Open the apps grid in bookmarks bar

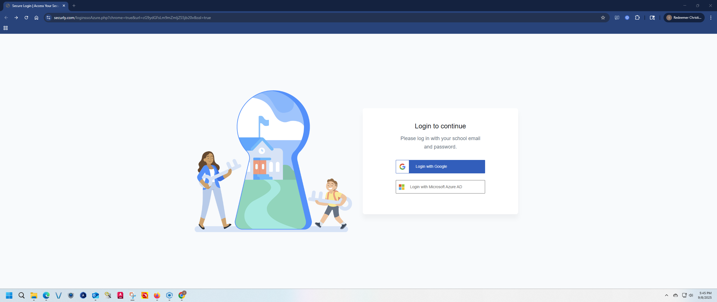6,28
